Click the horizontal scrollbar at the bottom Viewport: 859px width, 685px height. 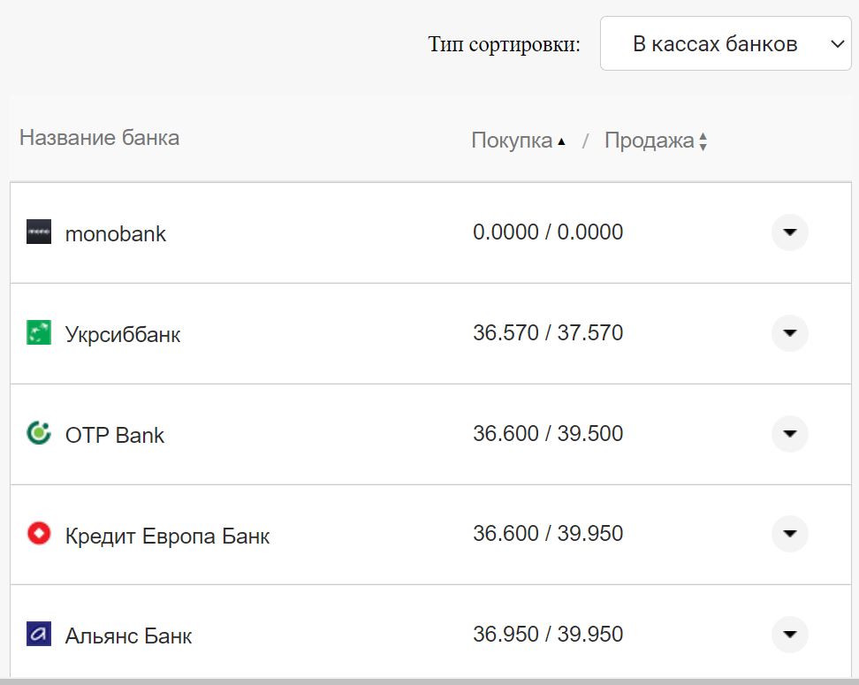click(x=429, y=681)
